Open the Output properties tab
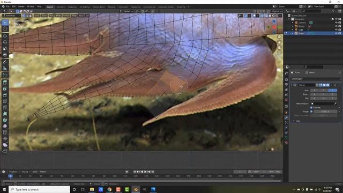 coord(286,85)
